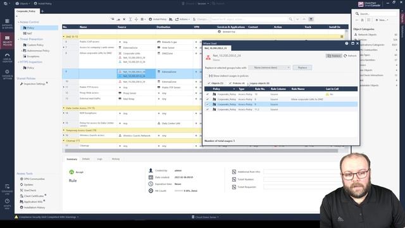Switch to the Logs tab

coord(100,159)
